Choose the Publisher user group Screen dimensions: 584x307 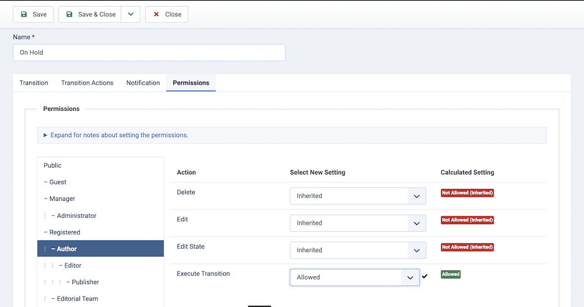(x=85, y=282)
